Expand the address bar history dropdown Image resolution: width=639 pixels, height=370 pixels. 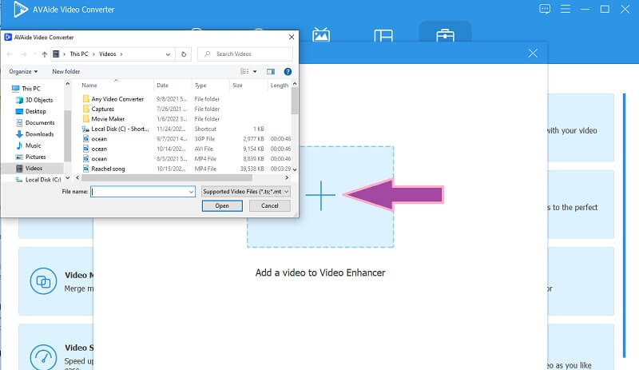click(168, 54)
